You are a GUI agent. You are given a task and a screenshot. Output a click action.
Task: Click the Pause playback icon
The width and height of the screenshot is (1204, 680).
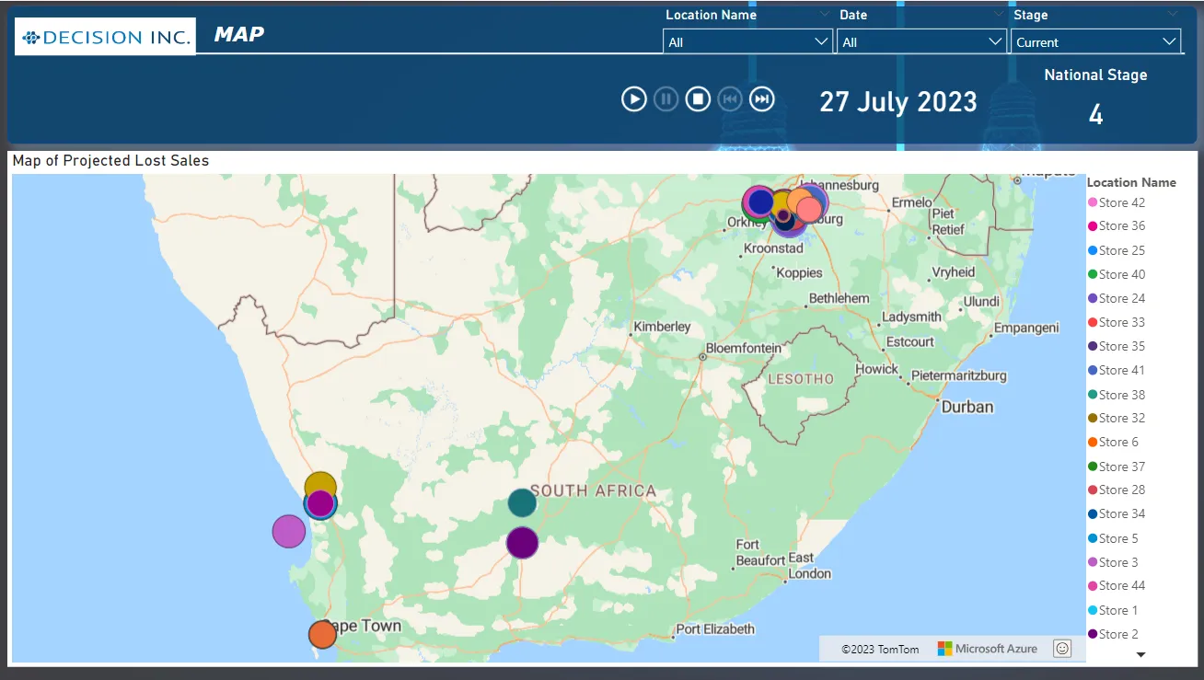666,99
